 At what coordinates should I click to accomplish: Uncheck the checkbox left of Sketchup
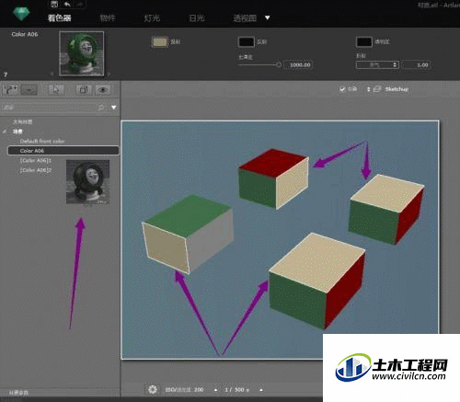tap(342, 89)
